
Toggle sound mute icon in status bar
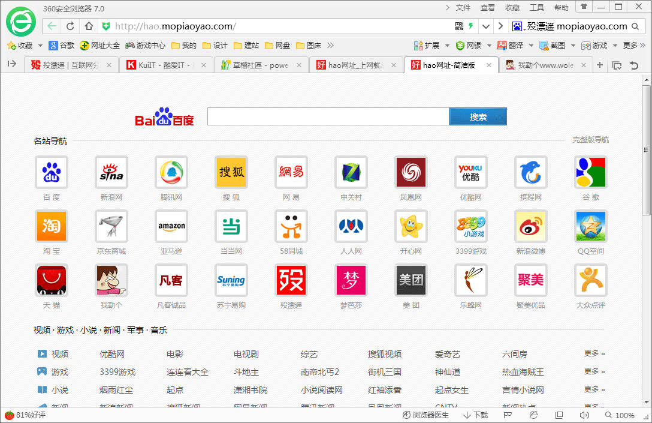584,415
